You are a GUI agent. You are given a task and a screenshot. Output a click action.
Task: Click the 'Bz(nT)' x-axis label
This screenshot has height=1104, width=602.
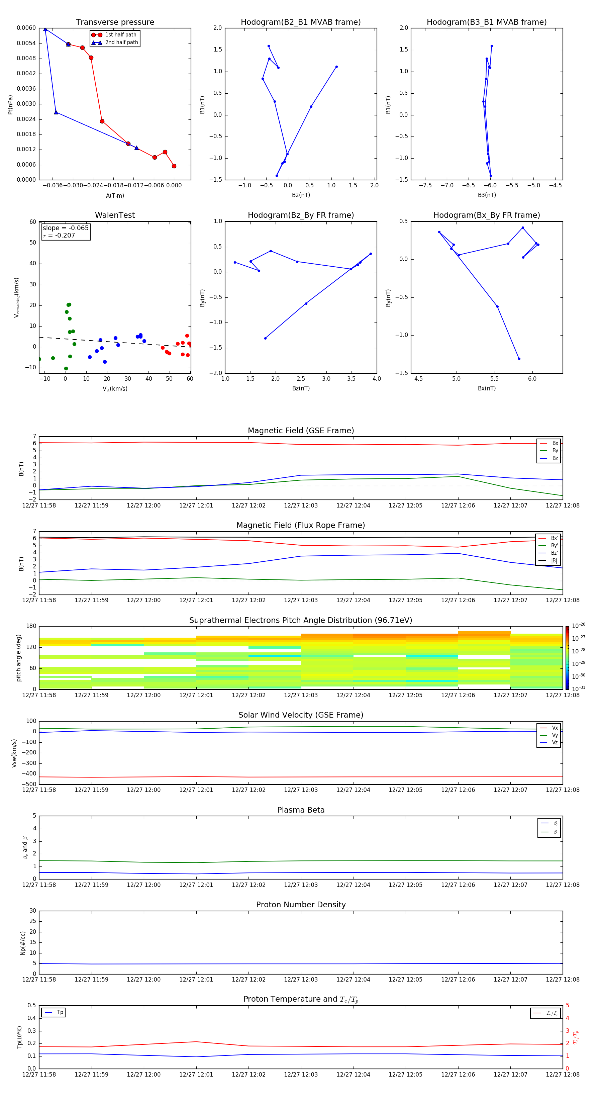tap(301, 388)
